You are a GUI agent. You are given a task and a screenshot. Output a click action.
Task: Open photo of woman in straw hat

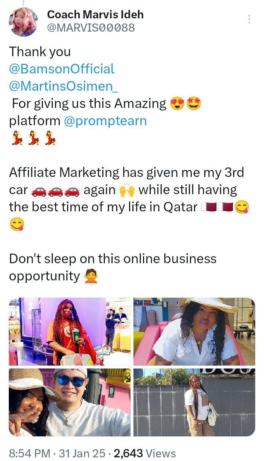click(x=194, y=331)
